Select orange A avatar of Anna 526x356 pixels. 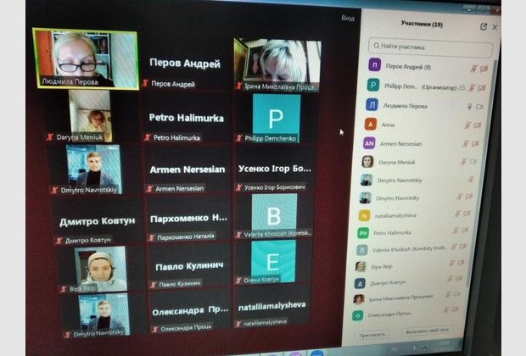pyautogui.click(x=371, y=125)
